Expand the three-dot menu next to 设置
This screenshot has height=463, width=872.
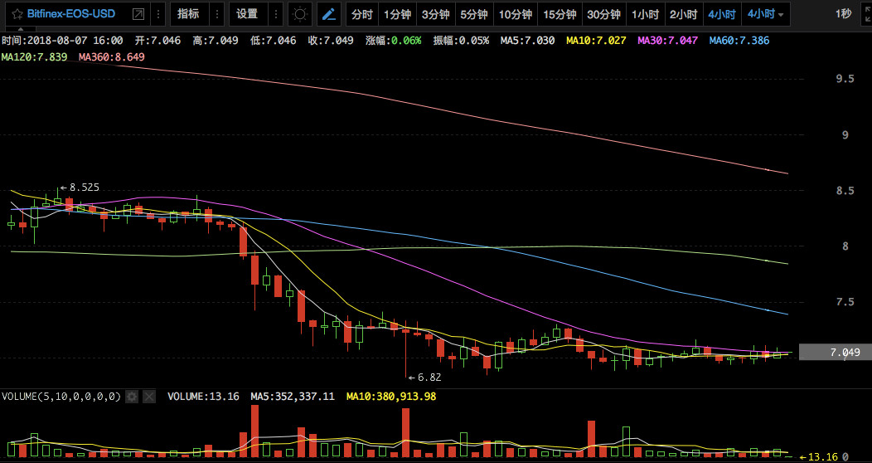276,14
